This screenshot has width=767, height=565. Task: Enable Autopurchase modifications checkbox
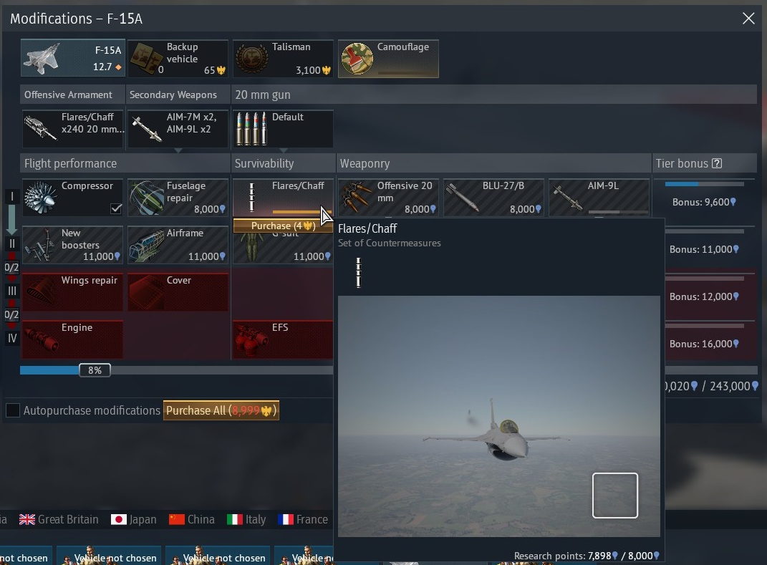pos(13,410)
